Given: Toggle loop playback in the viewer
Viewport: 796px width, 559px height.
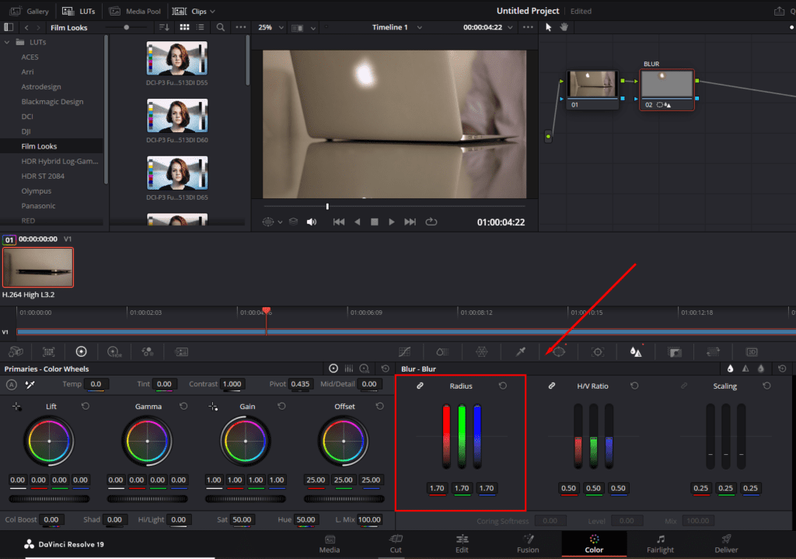Looking at the screenshot, I should point(431,222).
